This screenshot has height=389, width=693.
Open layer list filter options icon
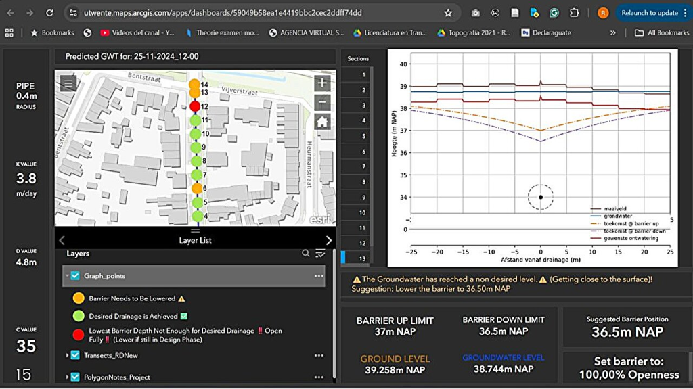click(320, 254)
